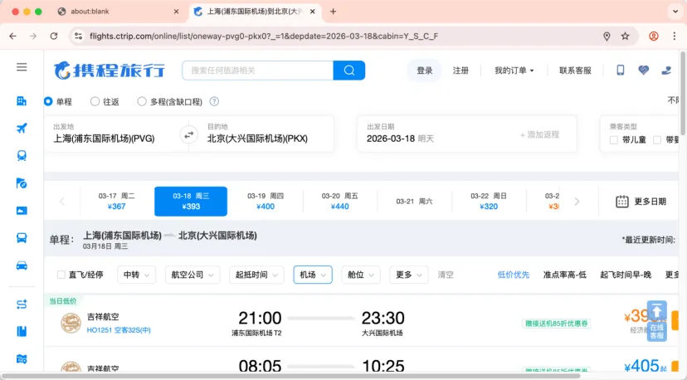Reload the page with refresh icon
687x380 pixels.
pos(53,36)
